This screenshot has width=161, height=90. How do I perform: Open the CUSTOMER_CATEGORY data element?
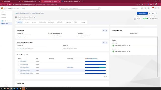click(x=25, y=70)
